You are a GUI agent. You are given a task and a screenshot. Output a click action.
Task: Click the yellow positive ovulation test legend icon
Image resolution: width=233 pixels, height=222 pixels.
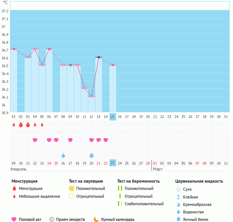71,189
